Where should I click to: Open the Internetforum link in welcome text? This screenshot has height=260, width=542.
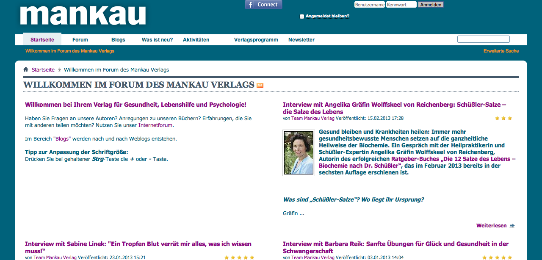point(155,125)
